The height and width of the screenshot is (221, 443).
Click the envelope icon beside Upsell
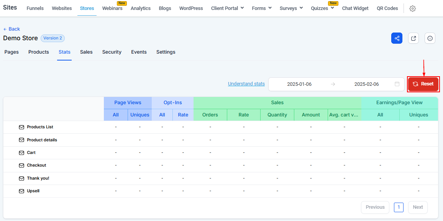click(21, 191)
